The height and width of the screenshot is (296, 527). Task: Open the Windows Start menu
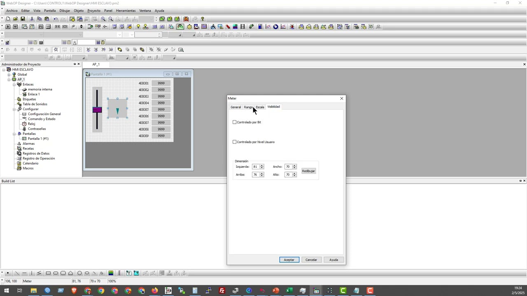pyautogui.click(x=7, y=291)
